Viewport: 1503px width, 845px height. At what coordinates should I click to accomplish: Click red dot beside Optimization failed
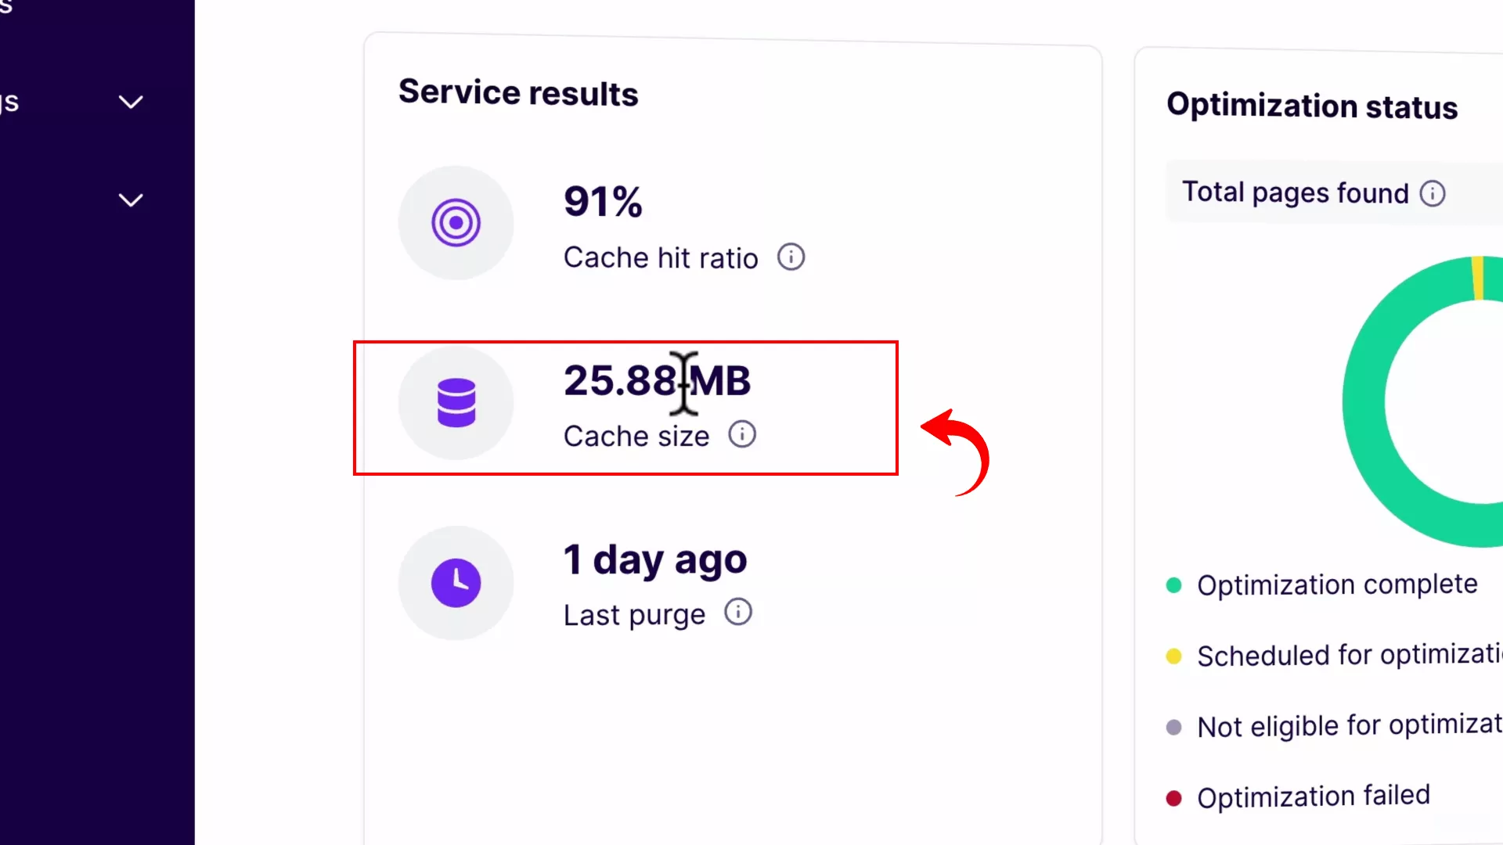click(x=1173, y=798)
